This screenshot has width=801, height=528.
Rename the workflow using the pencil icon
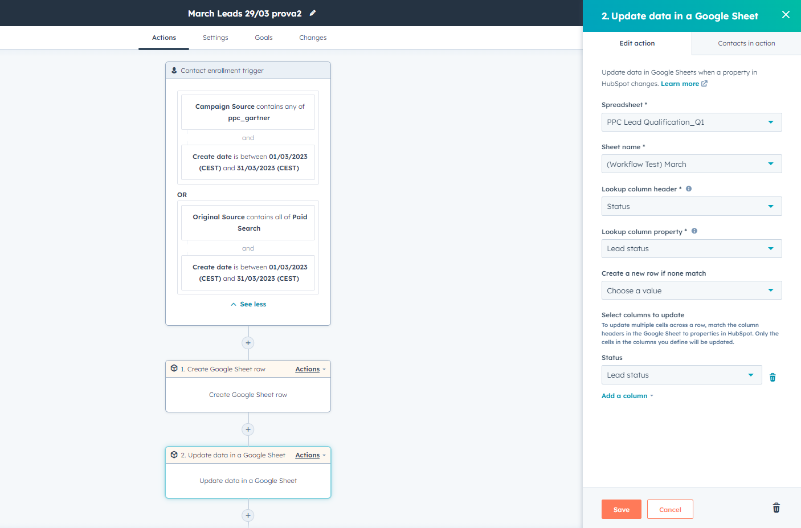(312, 13)
